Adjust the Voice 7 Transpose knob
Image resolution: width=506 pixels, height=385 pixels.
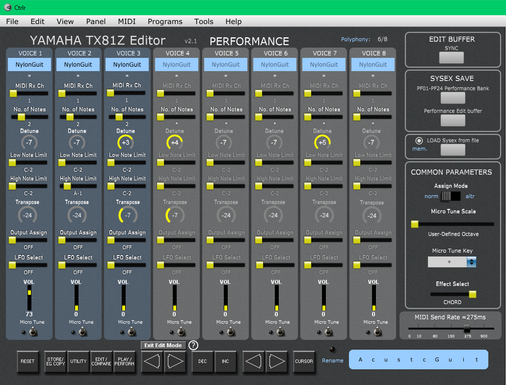pos(324,215)
